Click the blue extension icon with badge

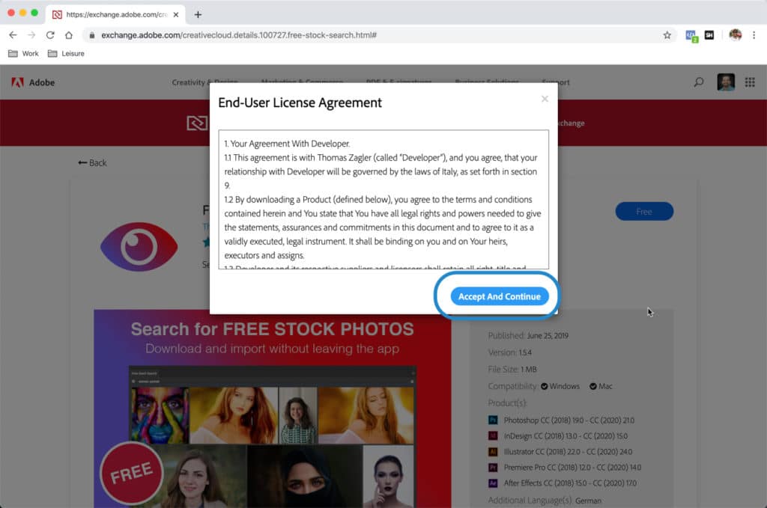[691, 35]
